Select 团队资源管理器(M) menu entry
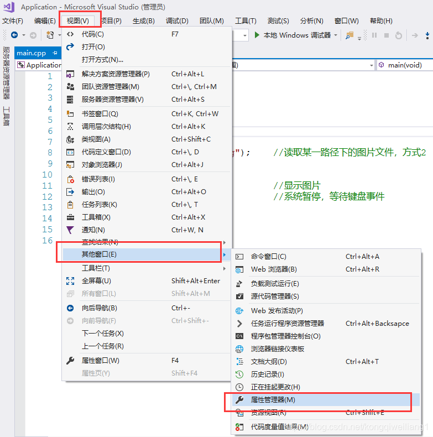 point(147,87)
